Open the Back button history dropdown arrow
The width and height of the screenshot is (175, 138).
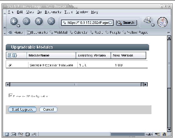19,26
